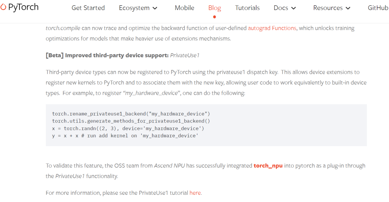This screenshot has width=389, height=202.
Task: Click the PrivateUse1 tutorial "here" link
Action: click(195, 193)
